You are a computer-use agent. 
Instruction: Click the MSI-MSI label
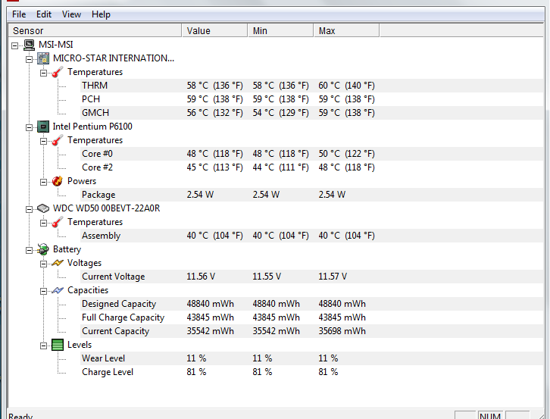pyautogui.click(x=56, y=45)
